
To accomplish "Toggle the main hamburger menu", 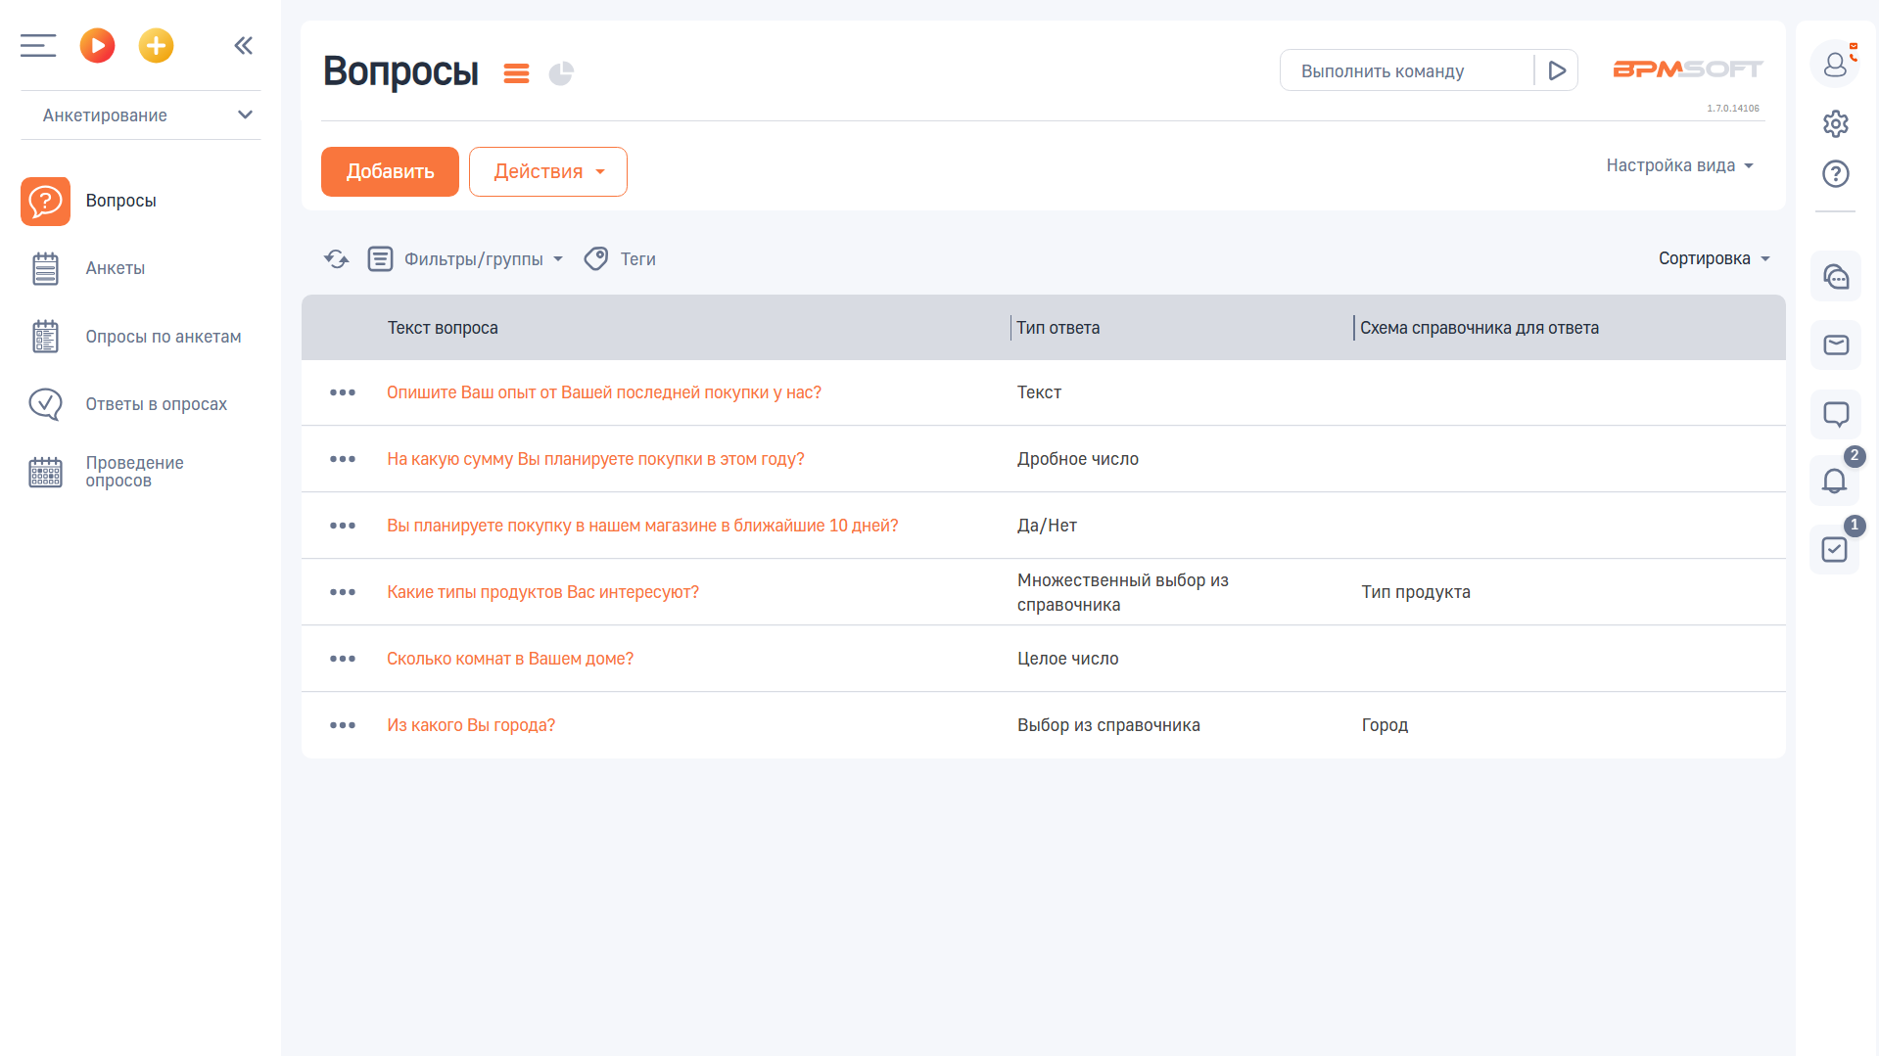I will tap(38, 46).
